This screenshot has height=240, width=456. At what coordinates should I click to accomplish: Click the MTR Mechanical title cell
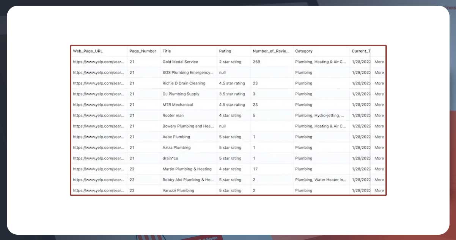(178, 104)
